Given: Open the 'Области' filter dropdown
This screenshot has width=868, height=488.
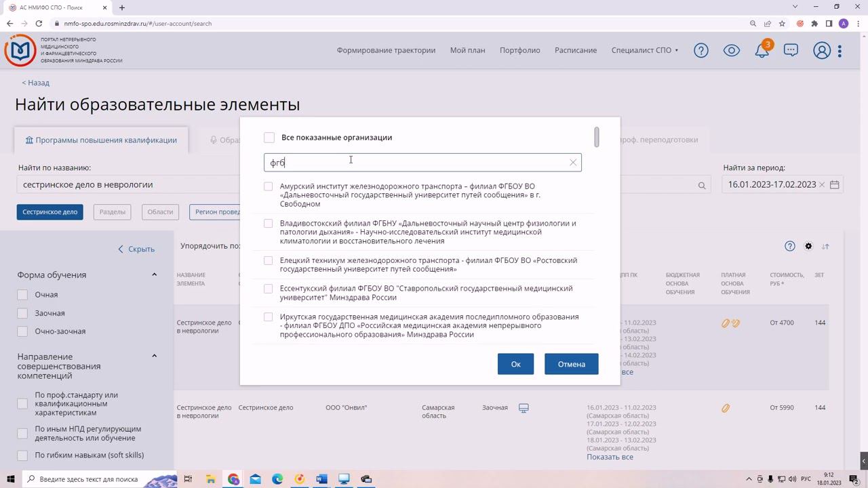Looking at the screenshot, I should [160, 212].
